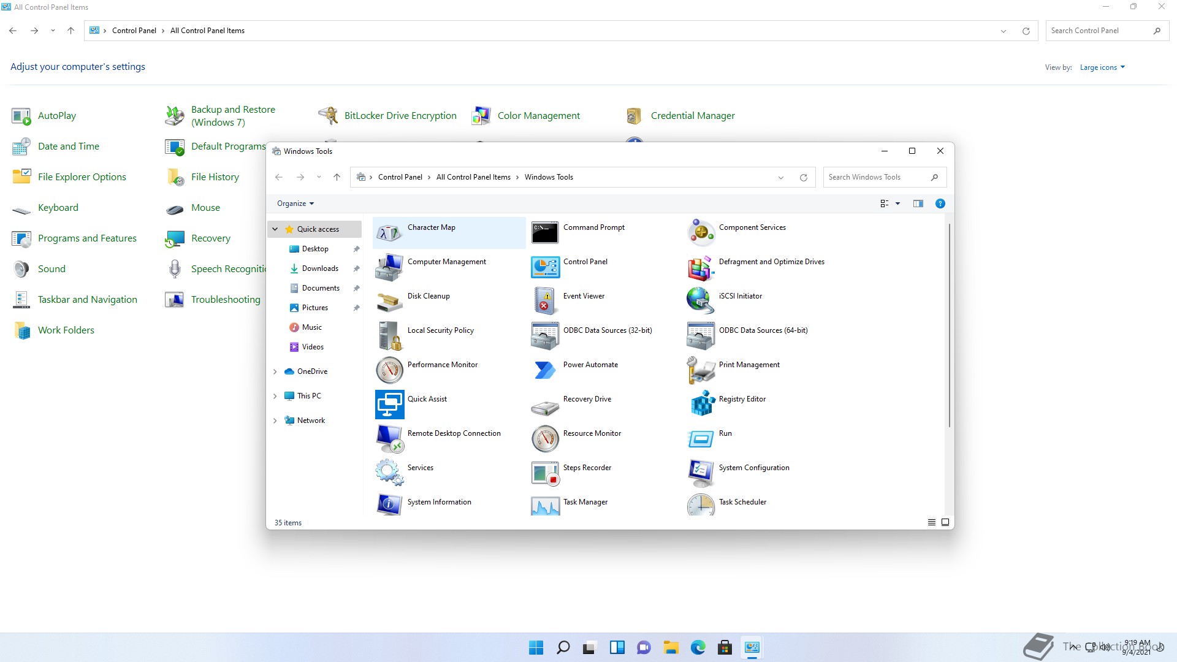
Task: Open Services icon
Action: [x=389, y=473]
